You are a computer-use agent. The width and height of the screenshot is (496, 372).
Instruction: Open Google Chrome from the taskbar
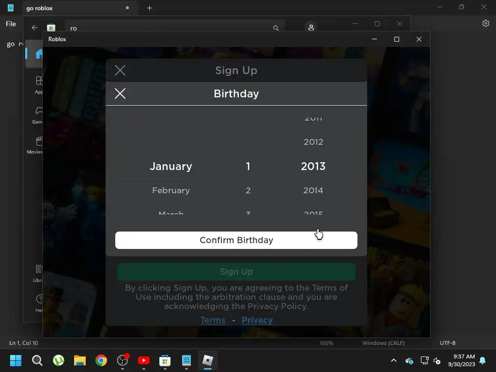tap(101, 360)
